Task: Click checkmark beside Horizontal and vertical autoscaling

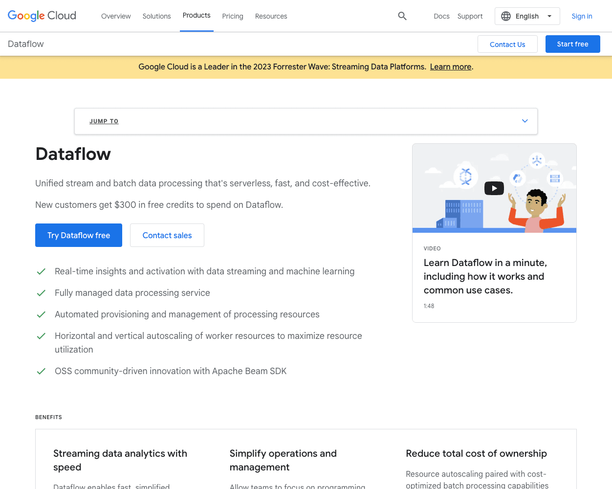Action: (41, 336)
